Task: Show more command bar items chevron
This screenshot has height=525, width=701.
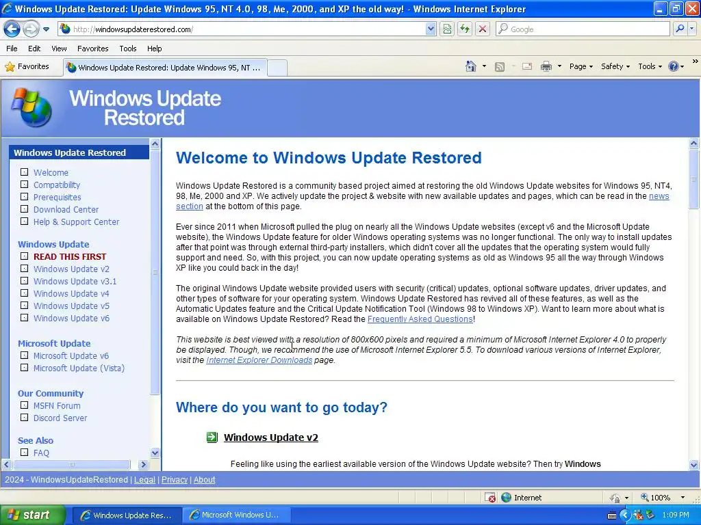Action: pyautogui.click(x=696, y=61)
